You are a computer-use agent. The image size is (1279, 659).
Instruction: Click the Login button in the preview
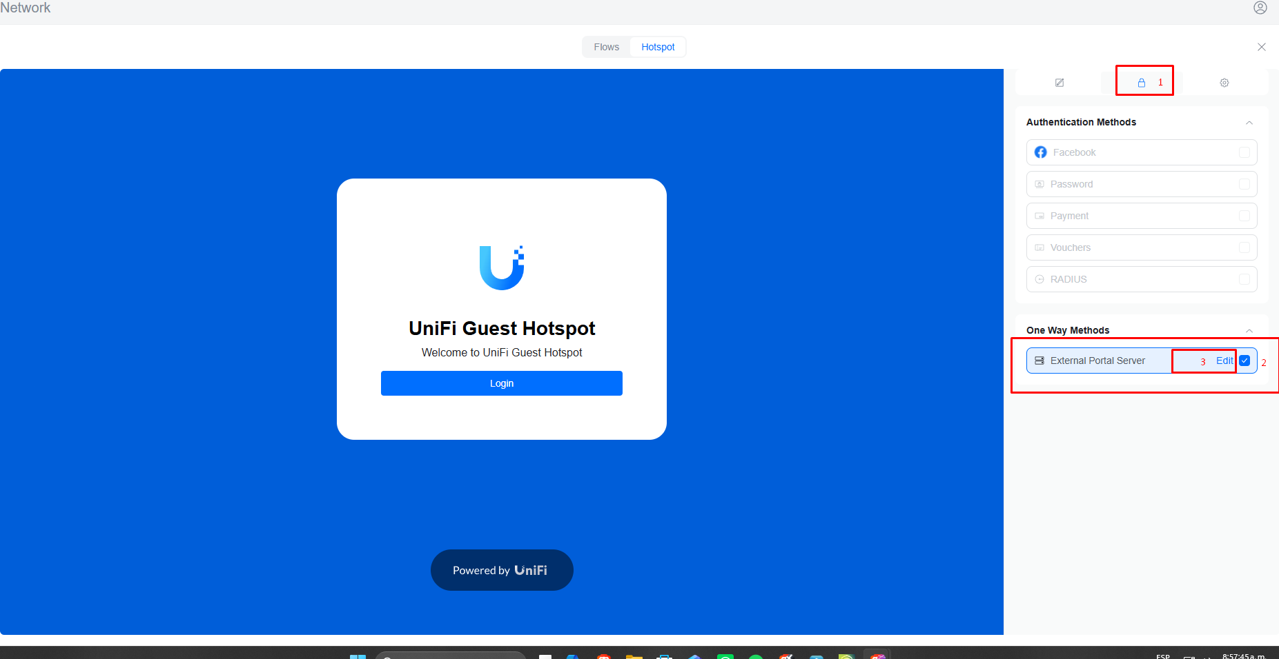click(x=502, y=383)
